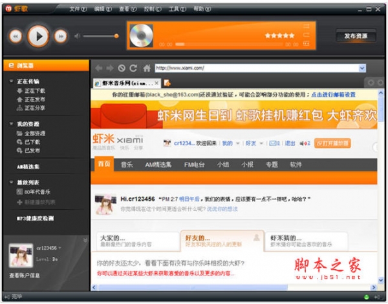Go to the browser home page
The height and width of the screenshot is (304, 388).
(147, 68)
